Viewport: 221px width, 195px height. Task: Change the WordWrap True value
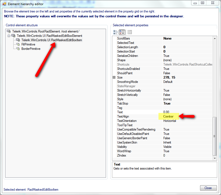tap(188, 151)
